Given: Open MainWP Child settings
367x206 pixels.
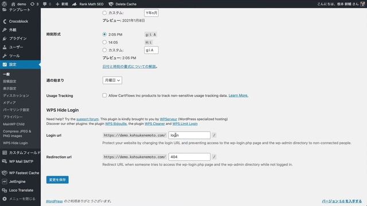Looking at the screenshot, I should click(x=14, y=124).
